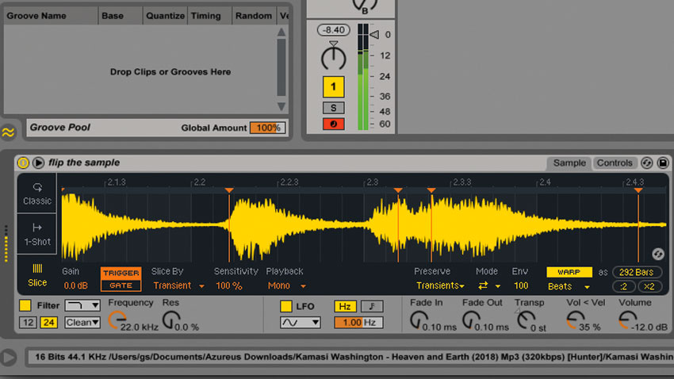Toggle the LFO on/off yellow box
This screenshot has width=674, height=379.
coord(285,306)
